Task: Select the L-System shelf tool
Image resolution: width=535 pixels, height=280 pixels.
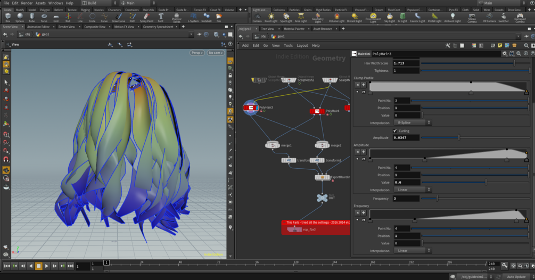Action: (193, 18)
